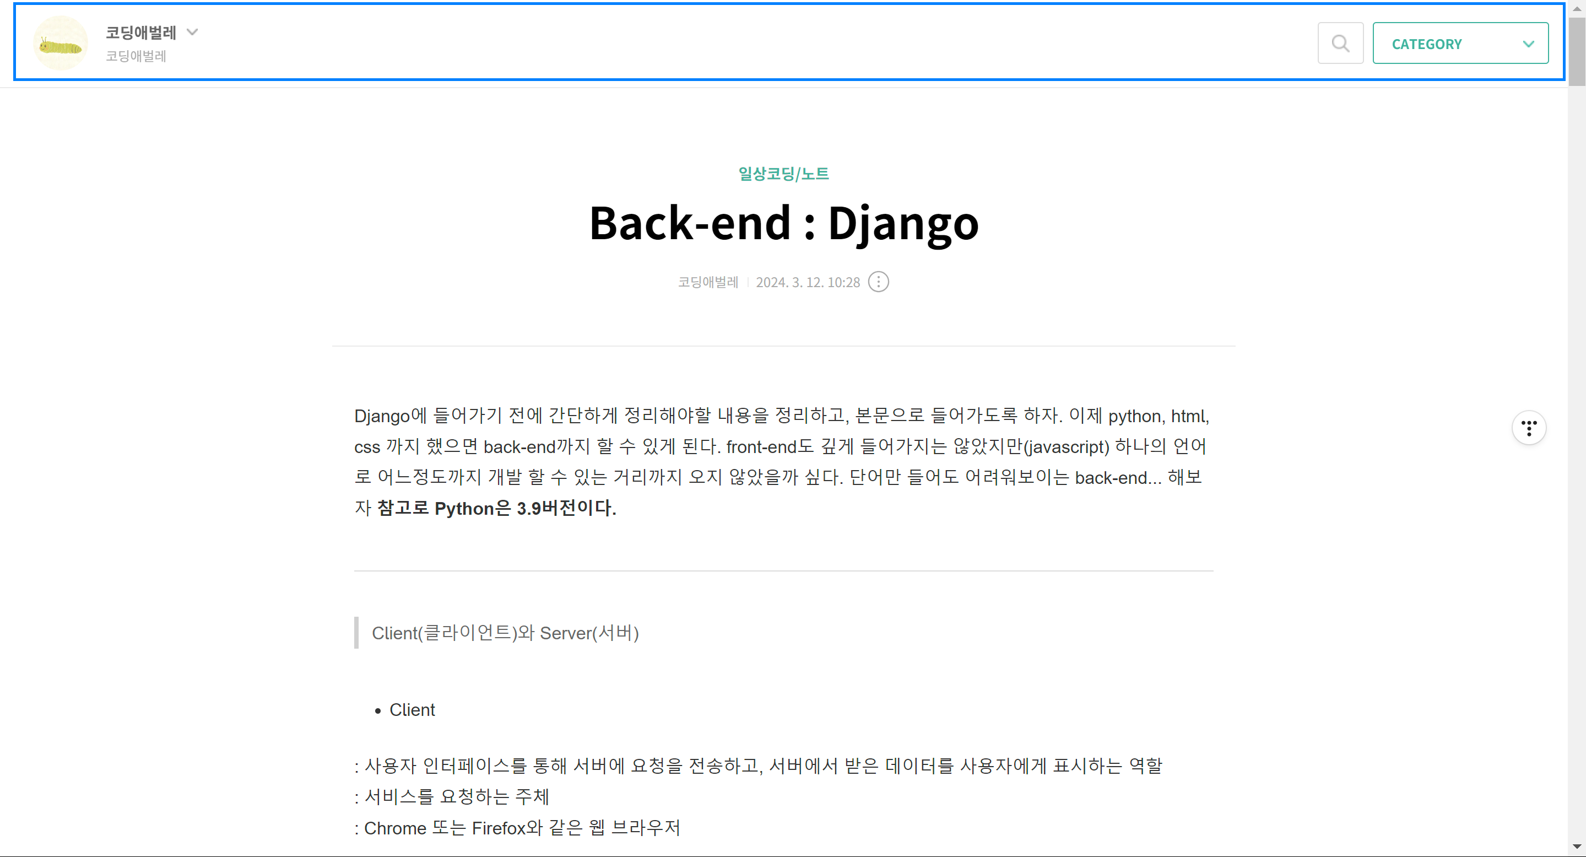Screen dimensions: 1586x857
Task: Click the 코딩애벌레 blog title in header
Action: [141, 32]
